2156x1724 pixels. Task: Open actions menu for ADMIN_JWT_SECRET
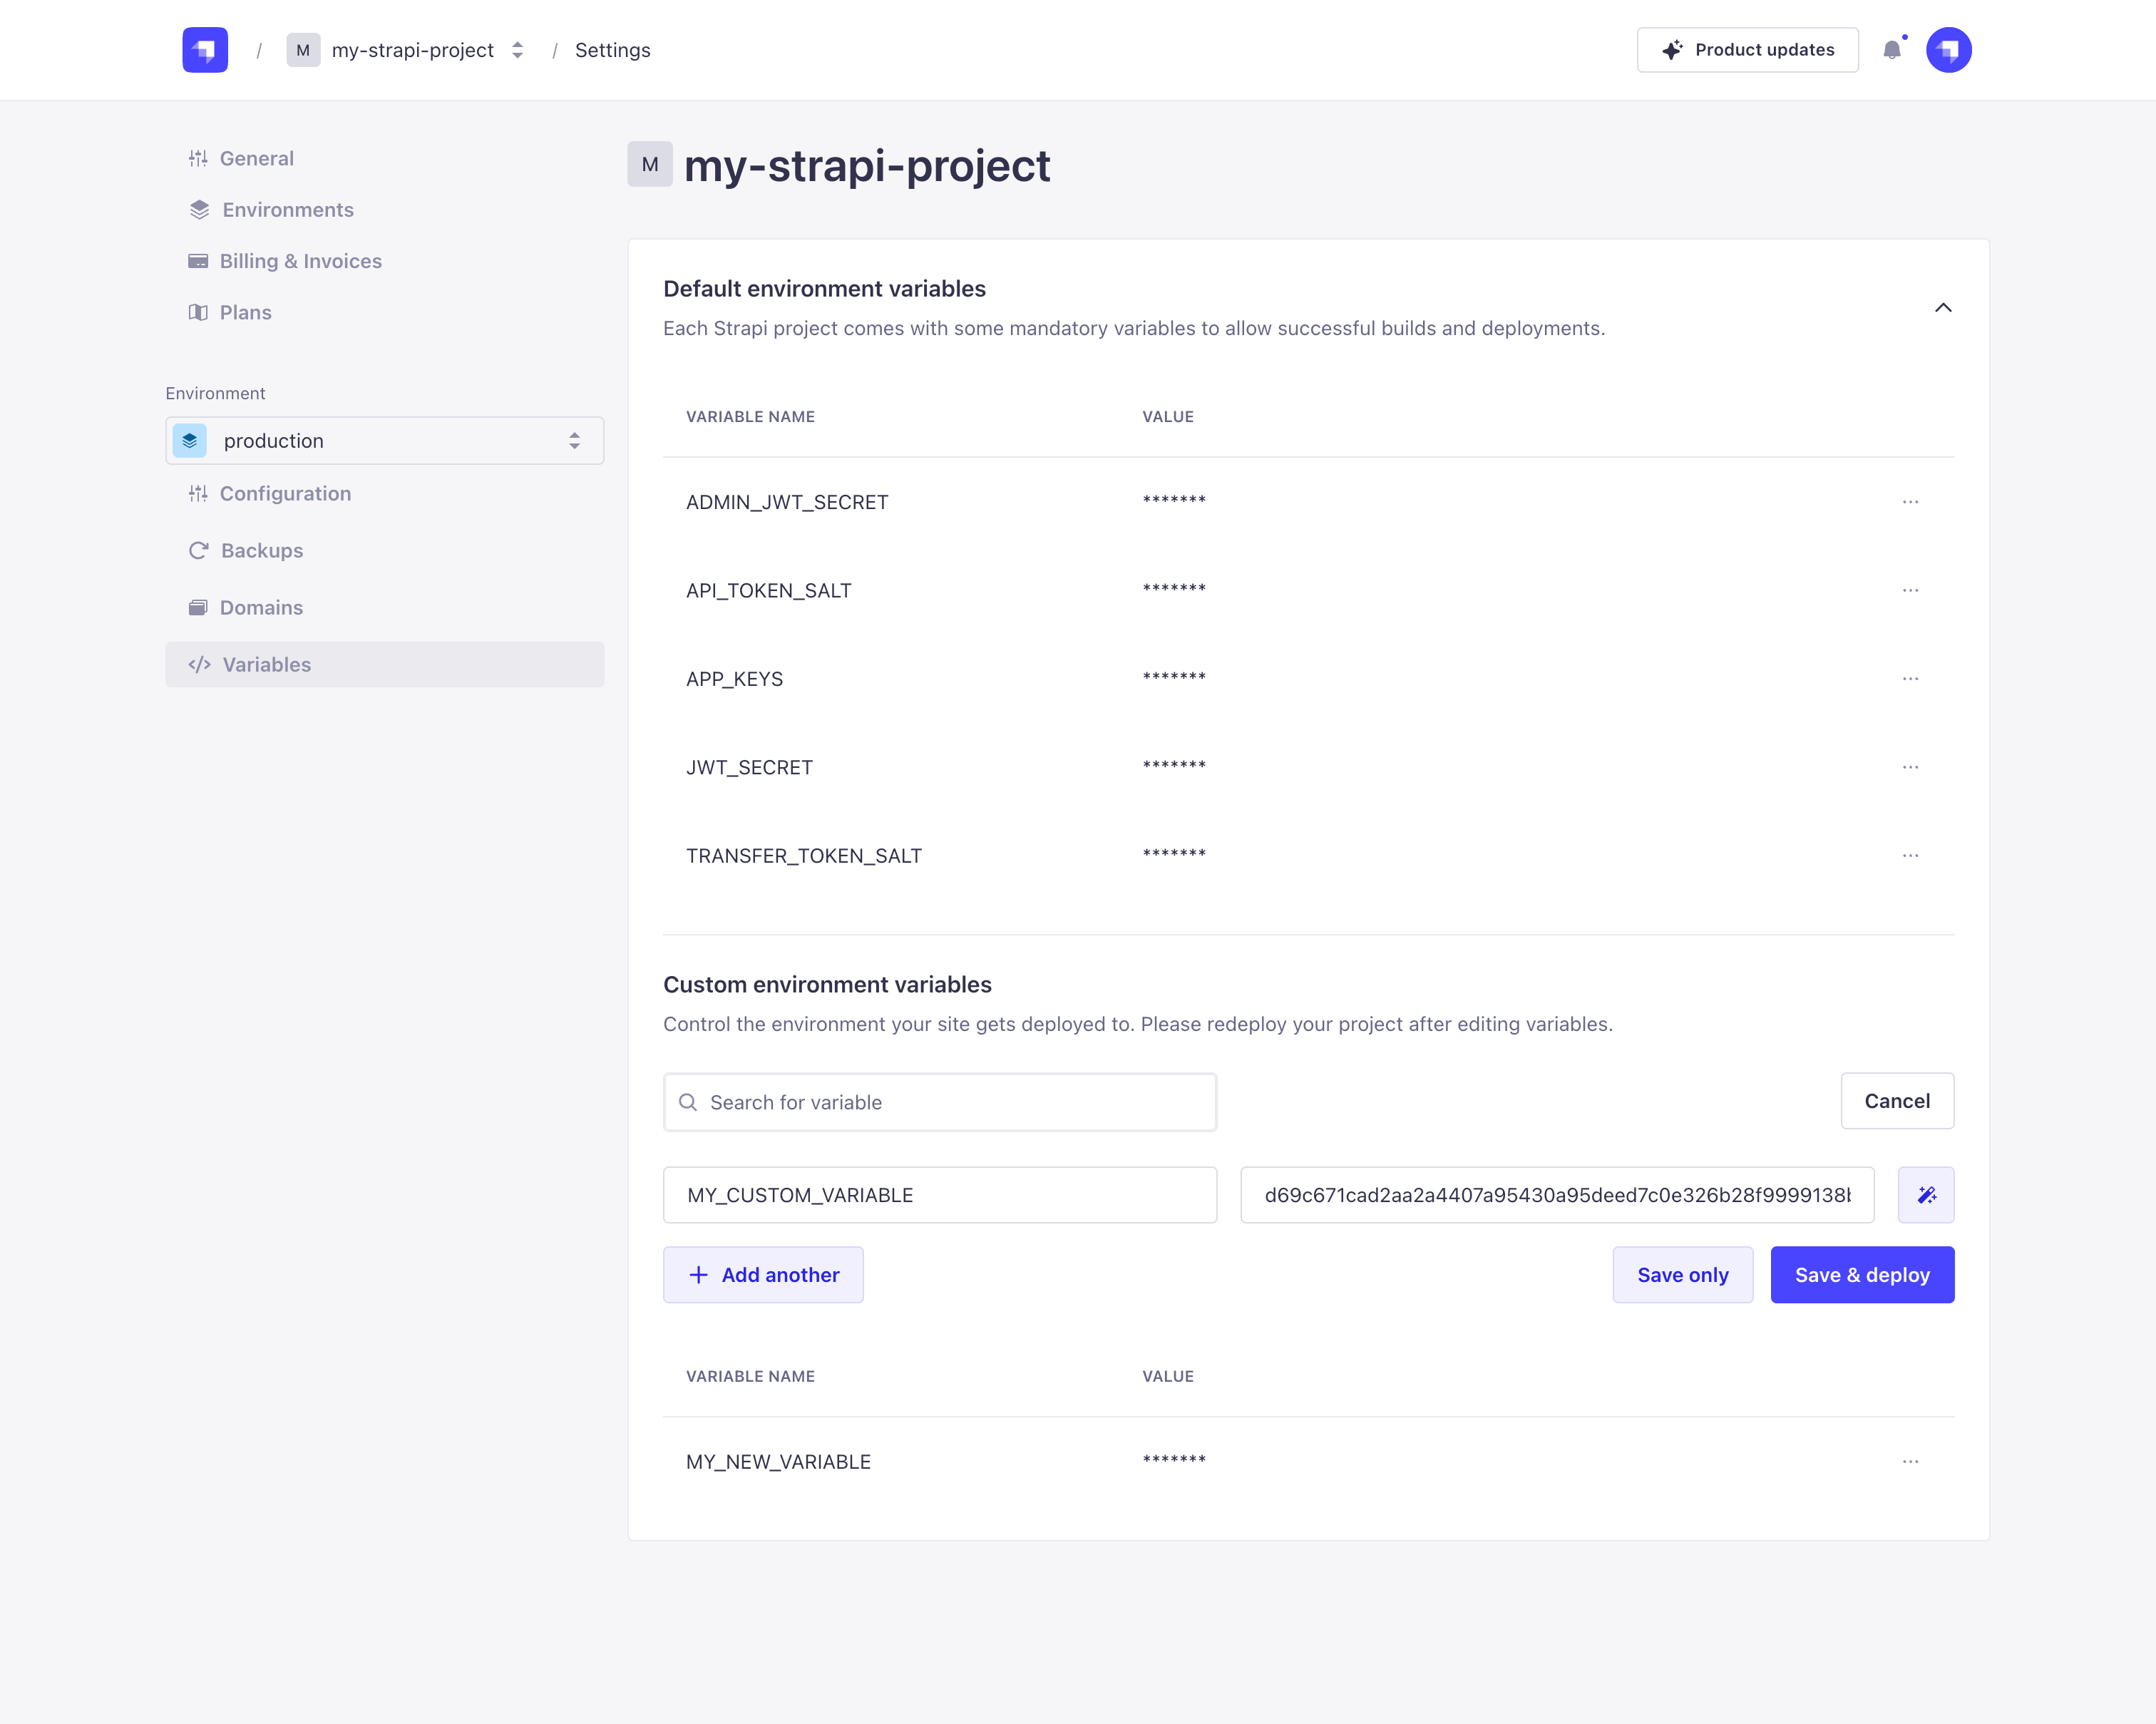click(x=1910, y=502)
